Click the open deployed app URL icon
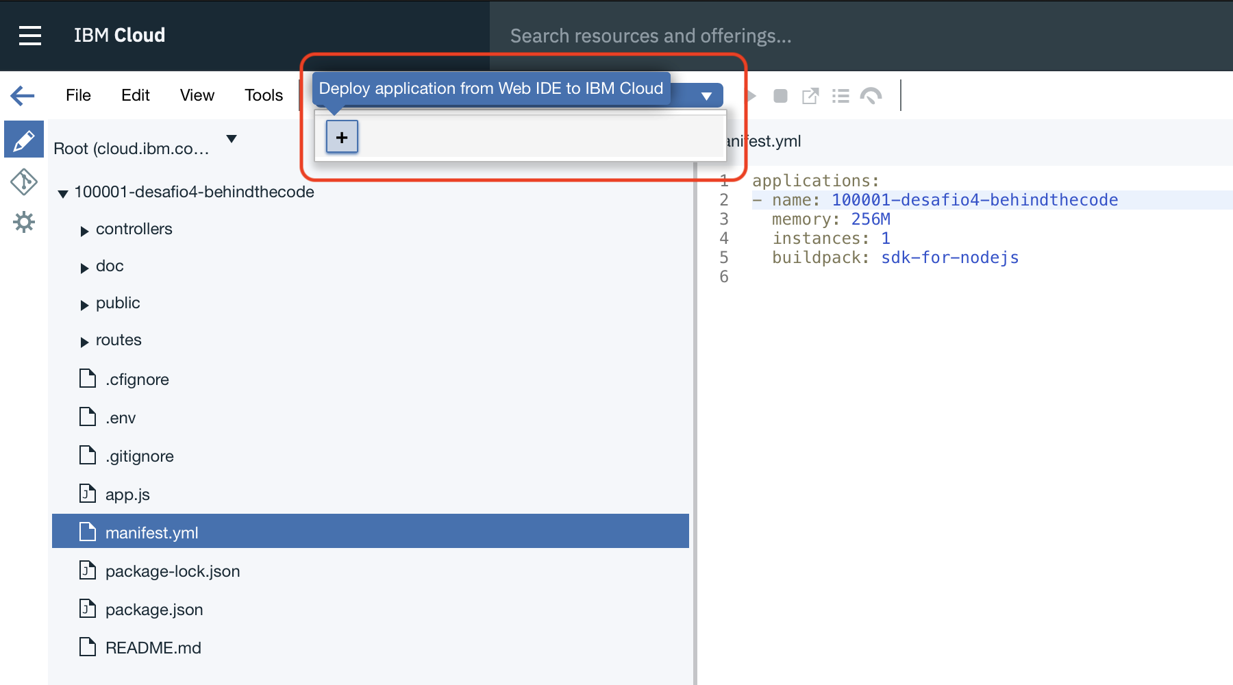Screen dimensions: 1233x685 pyautogui.click(x=810, y=96)
